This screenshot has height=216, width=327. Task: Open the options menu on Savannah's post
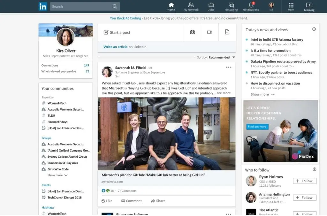coord(229,67)
